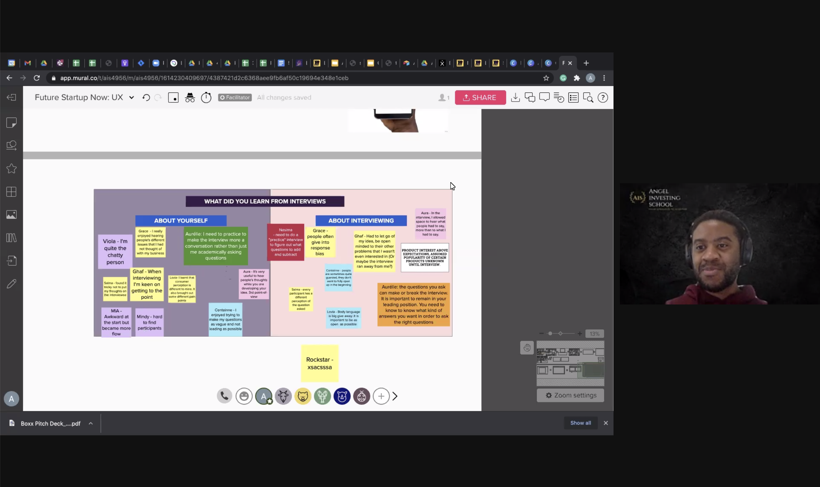The height and width of the screenshot is (487, 820).
Task: Expand Boxx Pitch Deck download options caret
Action: click(91, 423)
